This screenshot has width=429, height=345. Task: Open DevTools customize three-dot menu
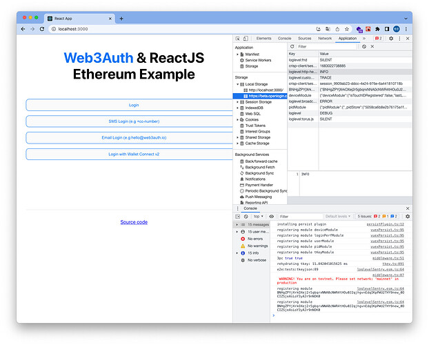pos(399,39)
